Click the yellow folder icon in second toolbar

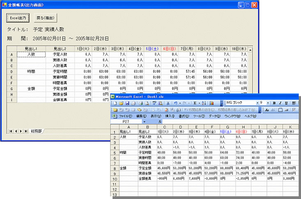coord(115,110)
